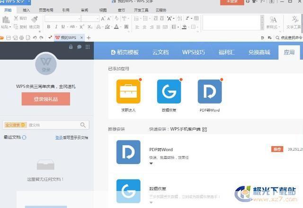Viewport: 303px width, 208px height.
Task: Toggle character shading button
Action: click(x=126, y=26)
